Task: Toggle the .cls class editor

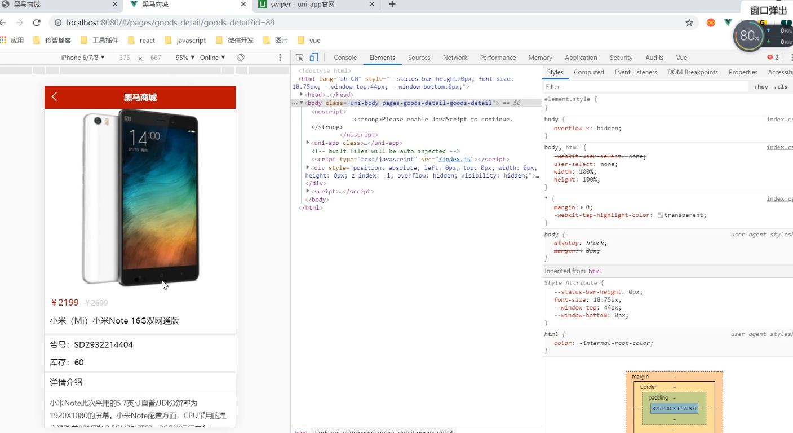Action: coord(781,87)
